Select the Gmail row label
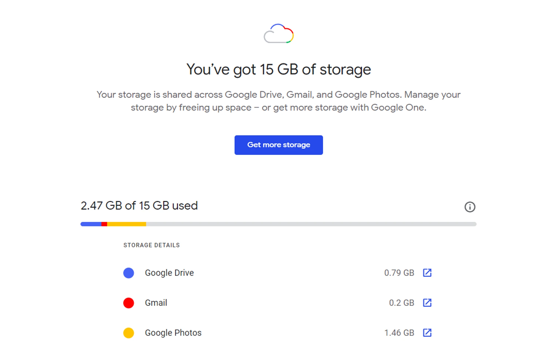553x359 pixels. (156, 303)
